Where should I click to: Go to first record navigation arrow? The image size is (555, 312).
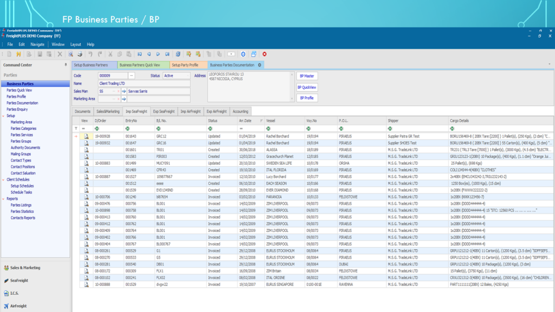[x=140, y=54]
